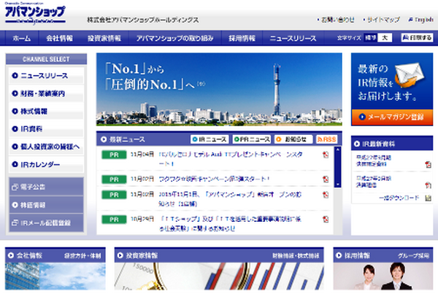Open the ニュースリリース navigation menu
Viewport: 438px width, 294px height.
point(293,38)
